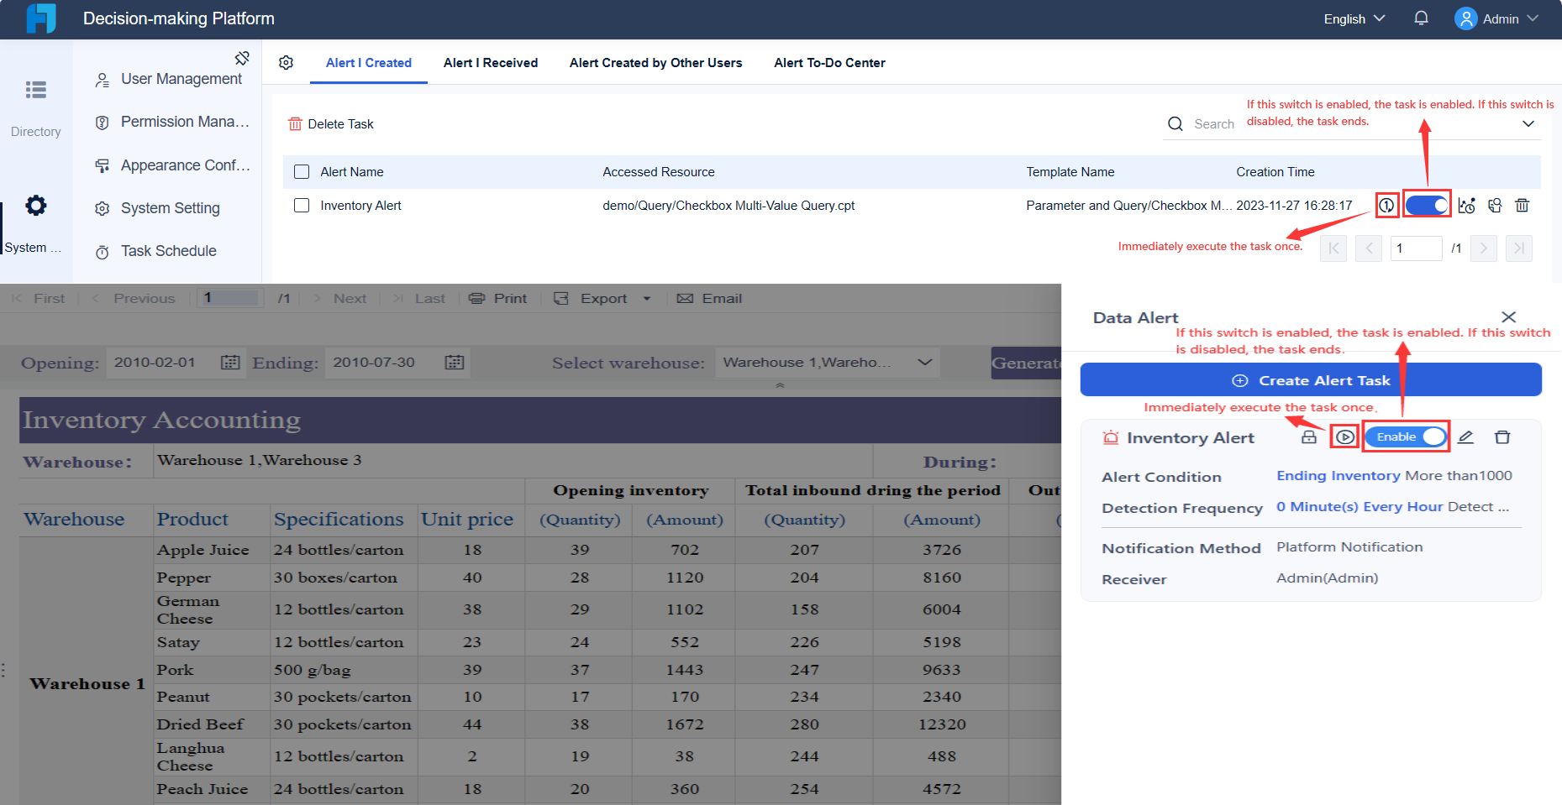Screen dimensions: 1562x805
Task: View the alert log for Inventory Alert
Action: (1495, 205)
